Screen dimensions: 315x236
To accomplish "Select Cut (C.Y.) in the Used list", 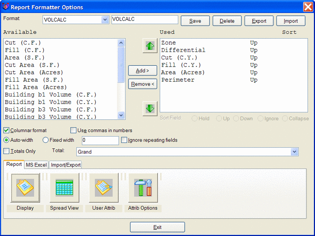I will point(234,58).
